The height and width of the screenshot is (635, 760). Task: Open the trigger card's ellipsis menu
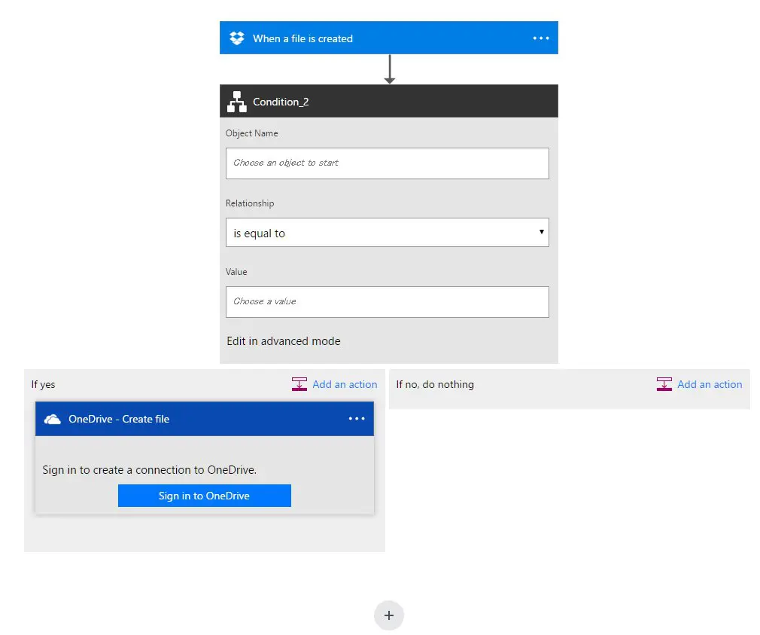541,38
